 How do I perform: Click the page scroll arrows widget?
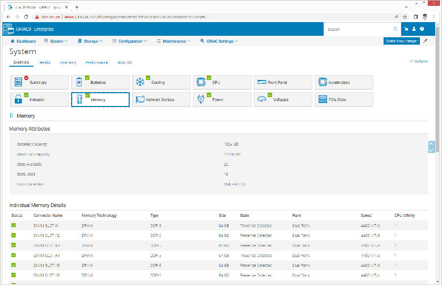pyautogui.click(x=431, y=147)
